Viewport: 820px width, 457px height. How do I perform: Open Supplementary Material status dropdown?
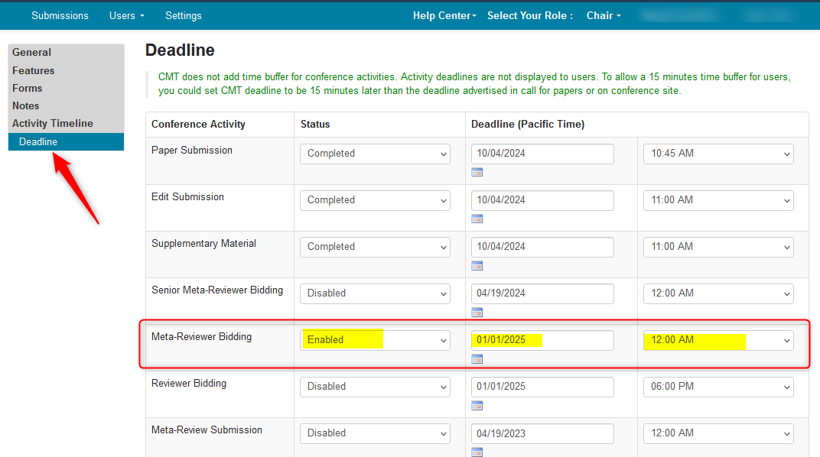375,247
